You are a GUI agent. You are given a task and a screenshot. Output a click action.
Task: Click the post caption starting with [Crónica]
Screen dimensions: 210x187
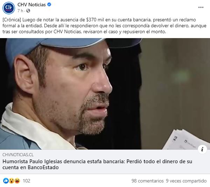(104, 26)
